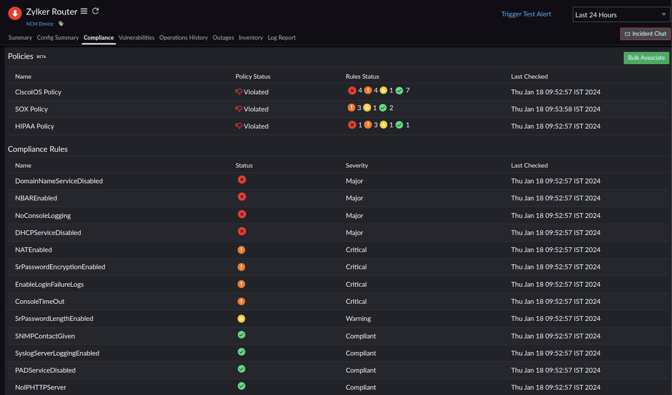The image size is (672, 395).
Task: Click the Bulk Associate button
Action: [646, 58]
